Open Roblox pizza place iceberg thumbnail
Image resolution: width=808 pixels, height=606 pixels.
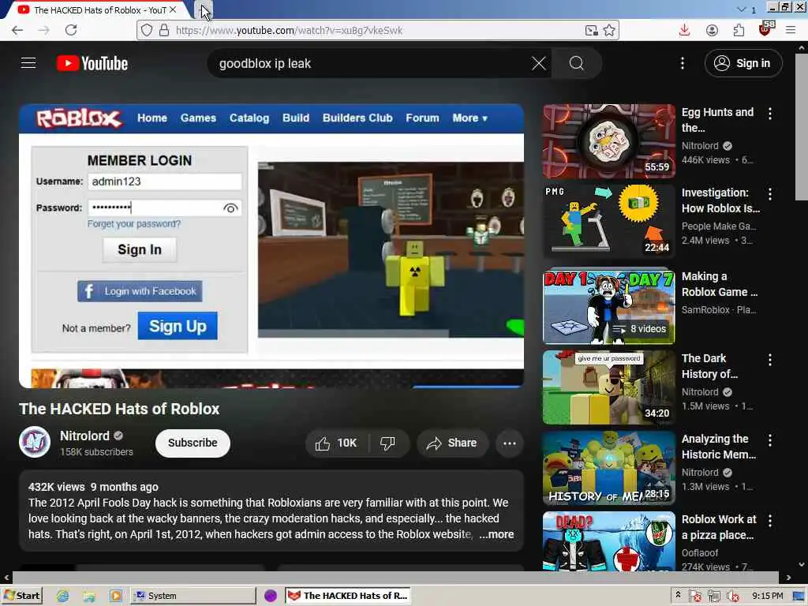click(608, 541)
